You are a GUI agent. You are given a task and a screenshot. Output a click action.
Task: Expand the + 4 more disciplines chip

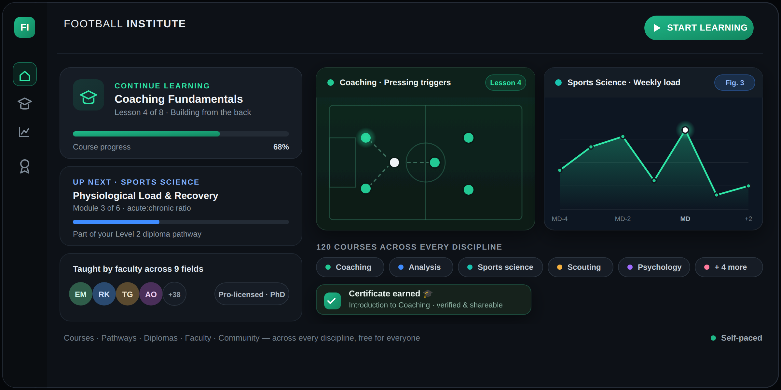tap(729, 267)
